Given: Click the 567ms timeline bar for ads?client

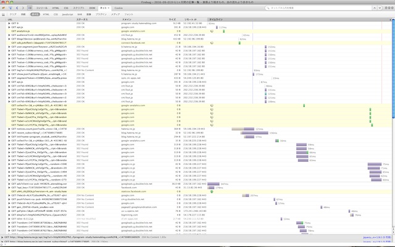Looking at the screenshot, I should [214, 184].
